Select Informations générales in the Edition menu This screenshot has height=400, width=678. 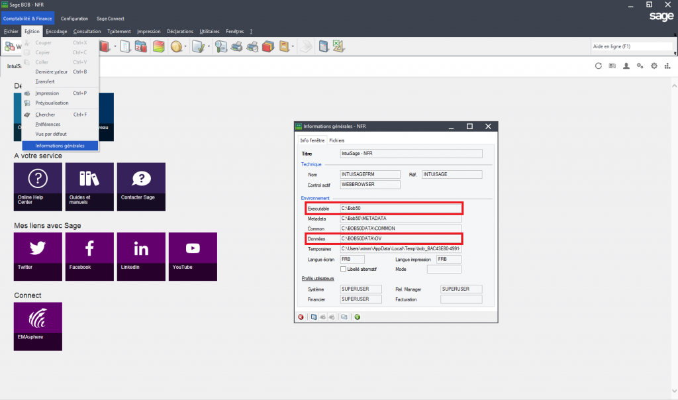(x=60, y=146)
